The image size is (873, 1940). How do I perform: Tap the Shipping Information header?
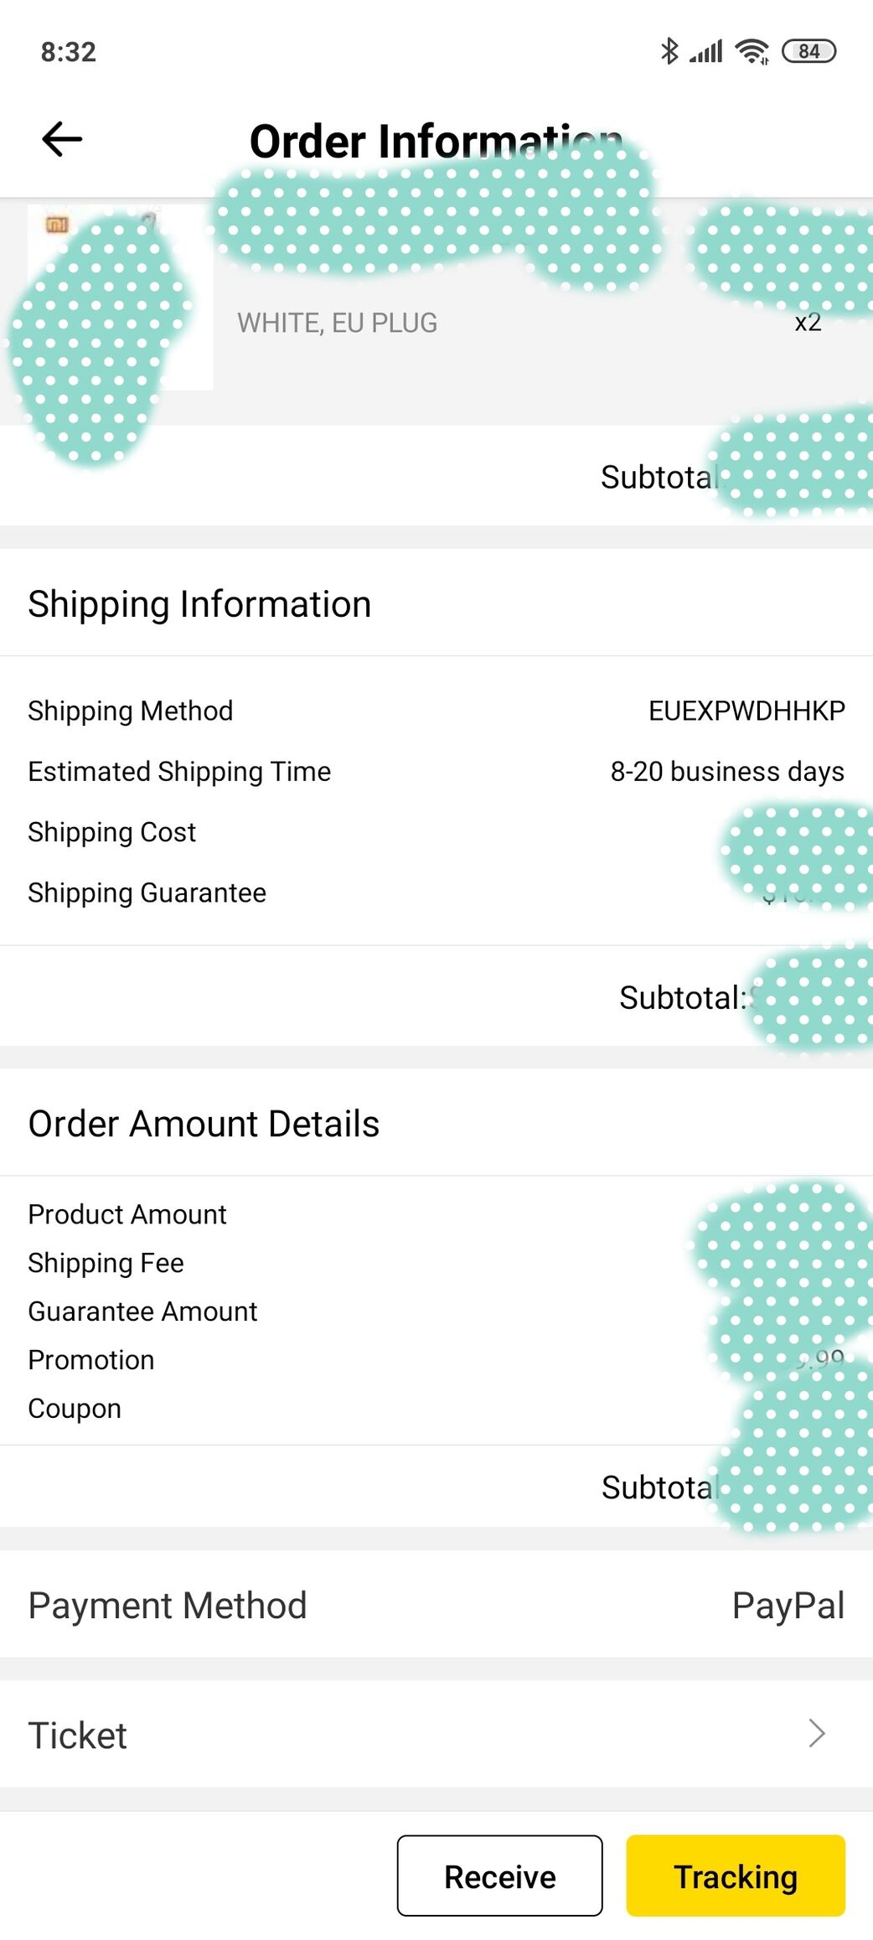click(199, 604)
